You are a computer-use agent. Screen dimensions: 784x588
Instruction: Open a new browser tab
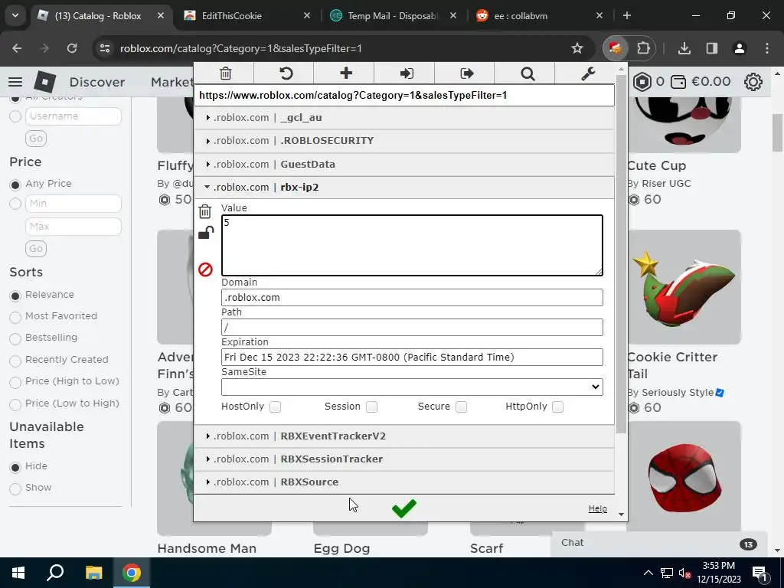coord(627,15)
